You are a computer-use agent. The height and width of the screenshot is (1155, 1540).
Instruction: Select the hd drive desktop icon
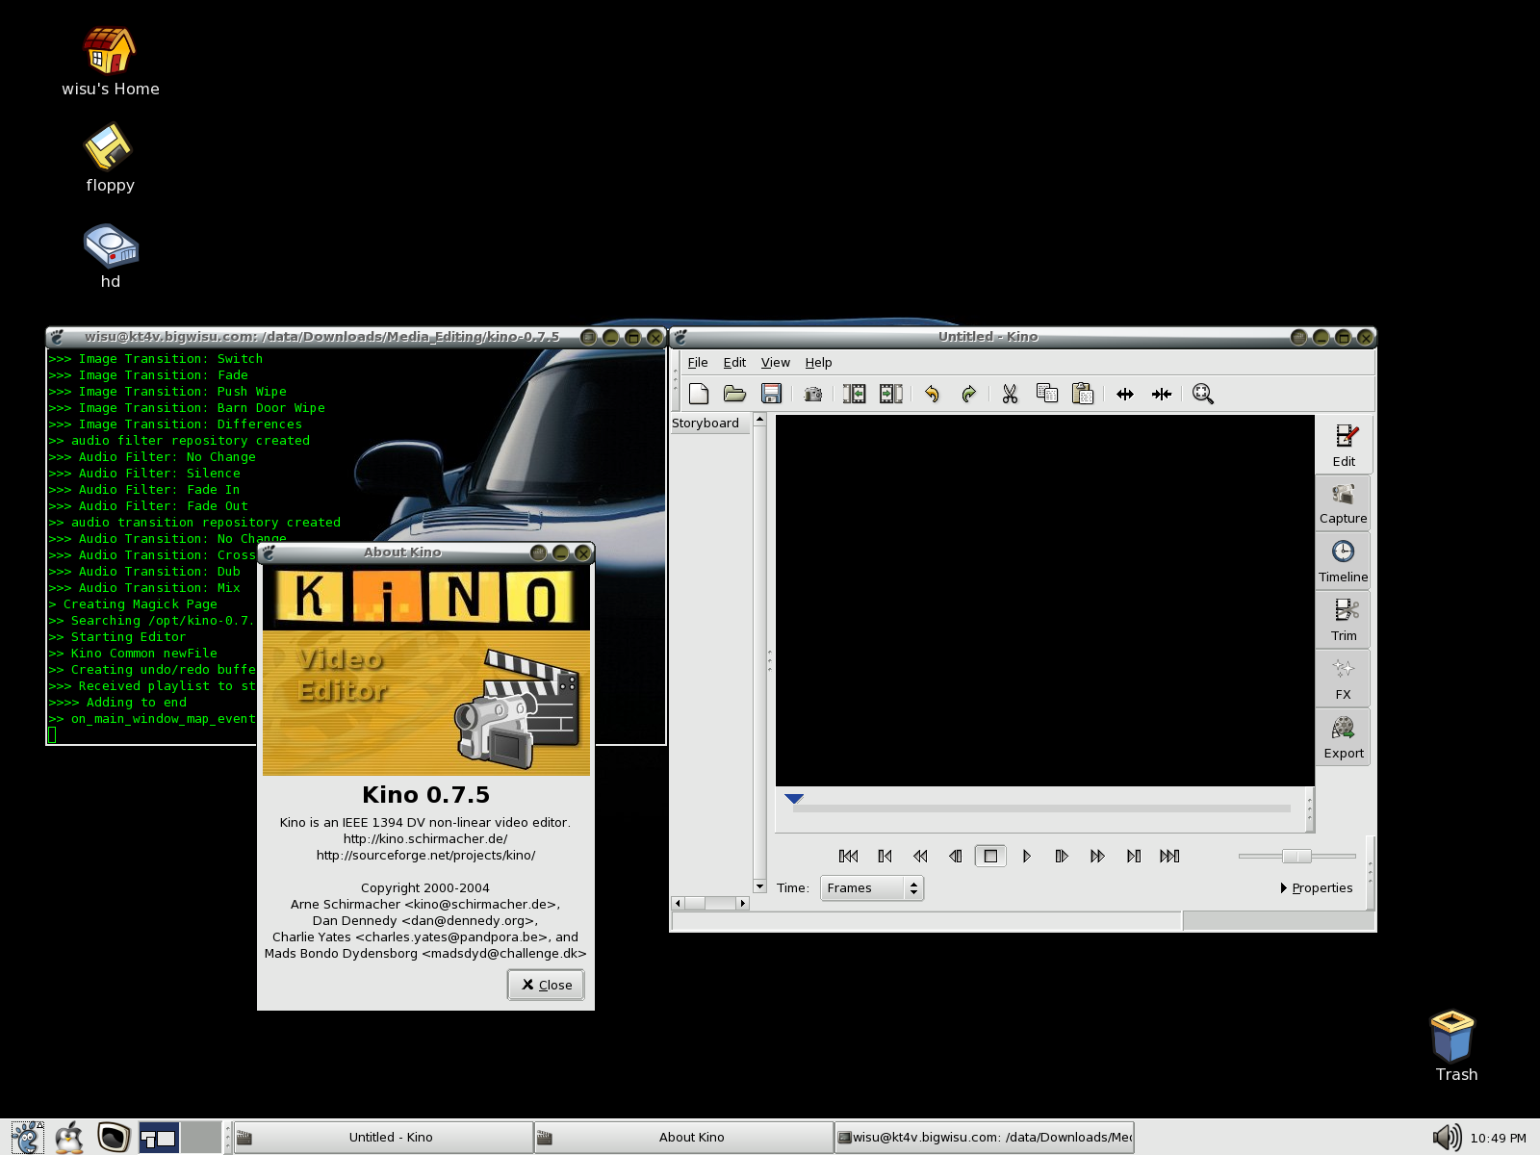pyautogui.click(x=110, y=256)
